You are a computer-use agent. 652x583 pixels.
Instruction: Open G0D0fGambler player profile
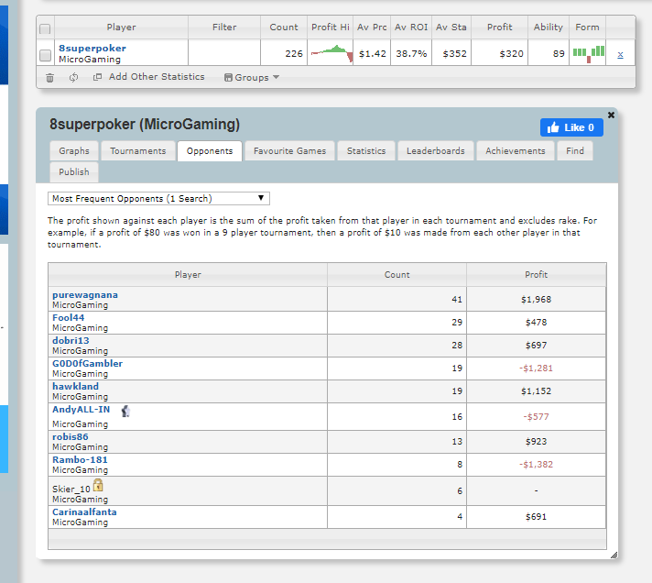[x=87, y=363]
